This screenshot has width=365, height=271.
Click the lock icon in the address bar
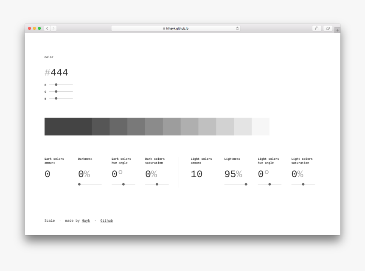tap(164, 28)
